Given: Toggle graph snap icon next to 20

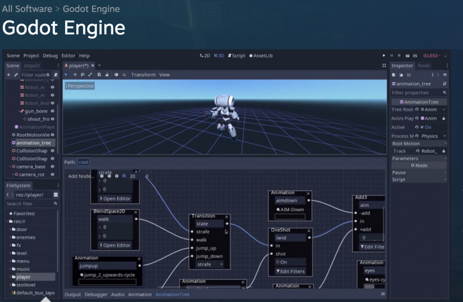Looking at the screenshot, I should [x=124, y=176].
